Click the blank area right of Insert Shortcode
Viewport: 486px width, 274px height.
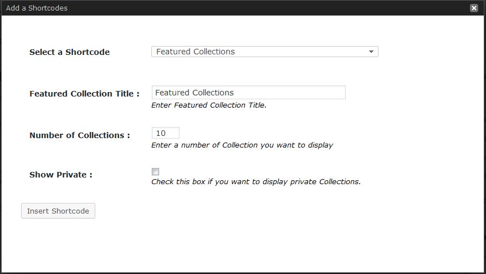click(x=249, y=211)
